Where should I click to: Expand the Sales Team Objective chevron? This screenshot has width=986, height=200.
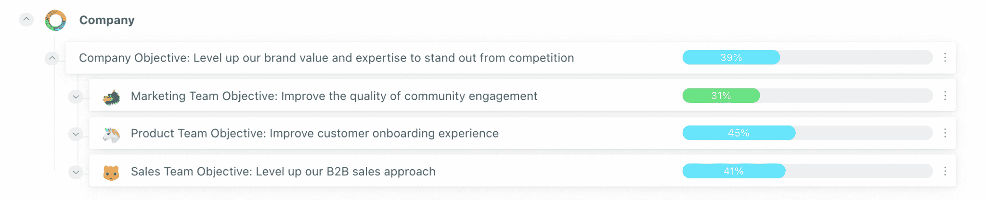(x=76, y=172)
